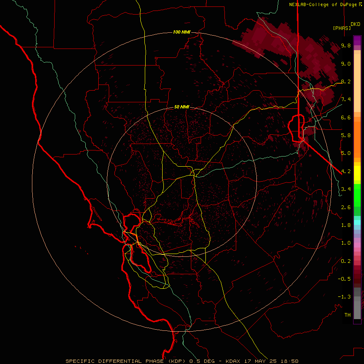Pick the purple segment at color bar top
The height and width of the screenshot is (364, 364).
pyautogui.click(x=357, y=40)
